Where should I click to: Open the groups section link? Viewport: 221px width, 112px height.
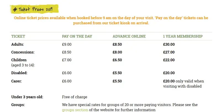[x=75, y=110]
